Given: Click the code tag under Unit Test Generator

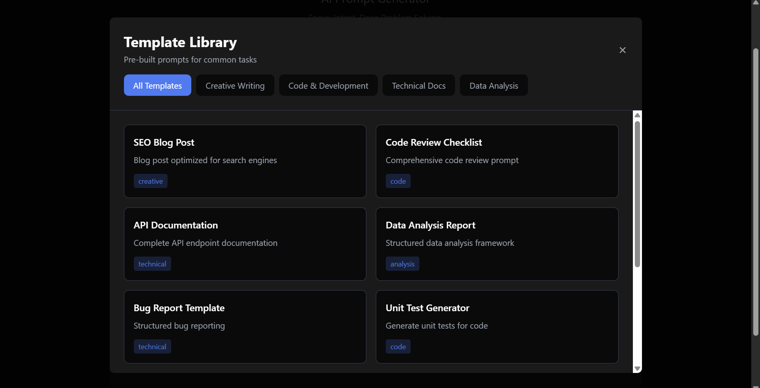Looking at the screenshot, I should point(398,346).
